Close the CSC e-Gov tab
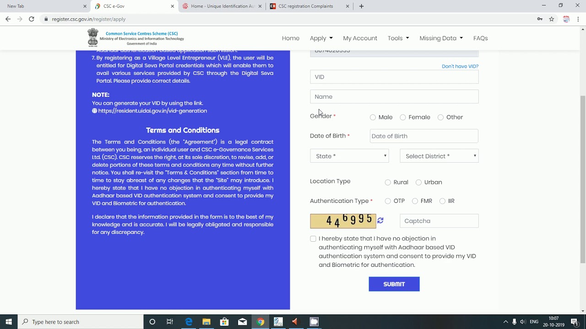 point(172,6)
